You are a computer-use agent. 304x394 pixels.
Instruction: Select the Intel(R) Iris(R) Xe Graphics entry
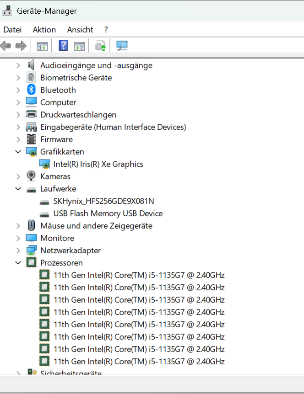[x=98, y=164]
